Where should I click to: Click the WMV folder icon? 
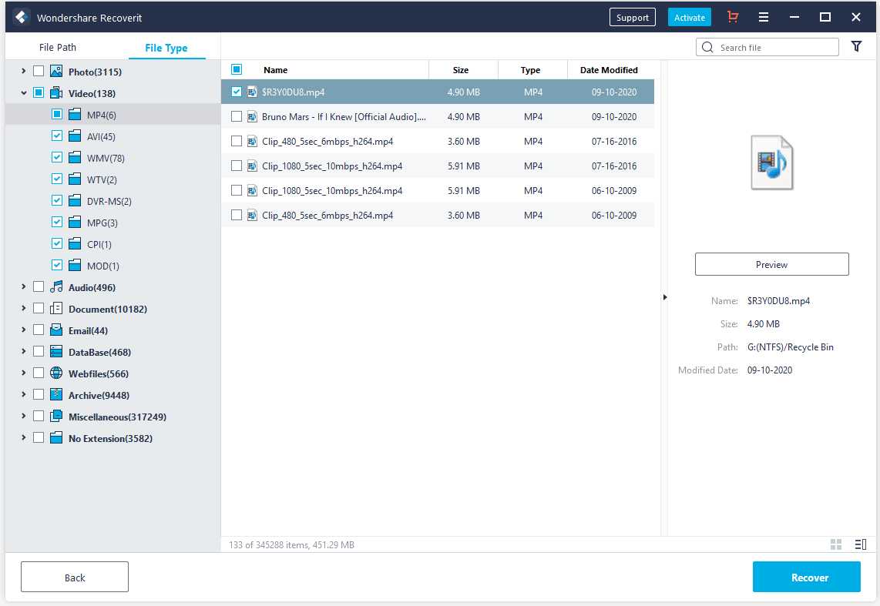point(76,158)
